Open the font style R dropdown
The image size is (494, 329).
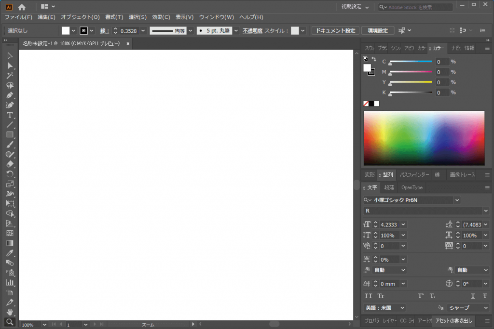pos(485,211)
